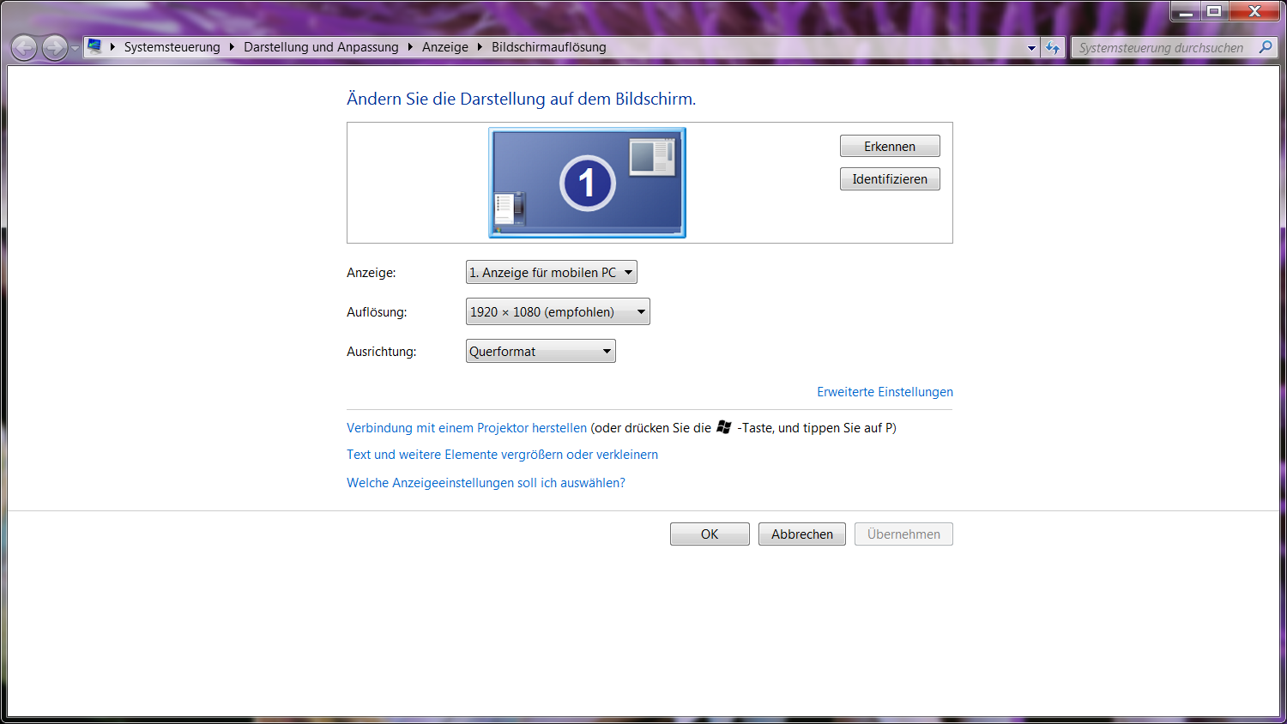Viewport: 1287px width, 724px height.
Task: Click the Identifizieren button
Action: coord(890,179)
